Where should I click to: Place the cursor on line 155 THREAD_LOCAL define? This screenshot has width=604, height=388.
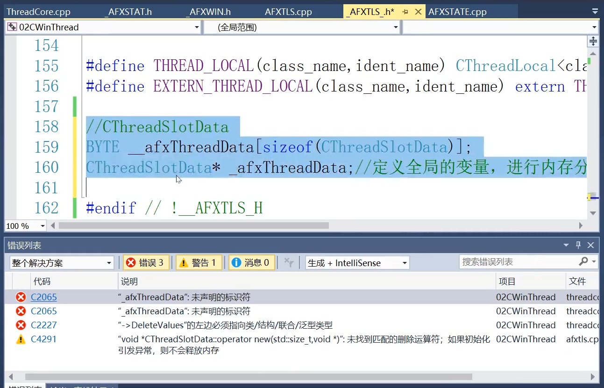pyautogui.click(x=335, y=66)
